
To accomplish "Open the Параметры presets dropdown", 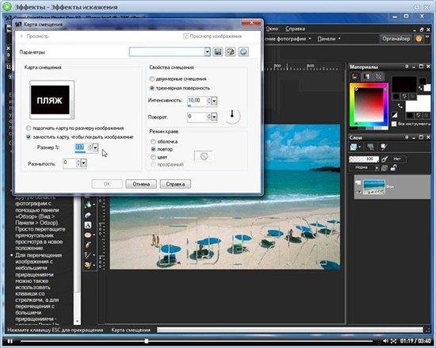I will coord(207,52).
